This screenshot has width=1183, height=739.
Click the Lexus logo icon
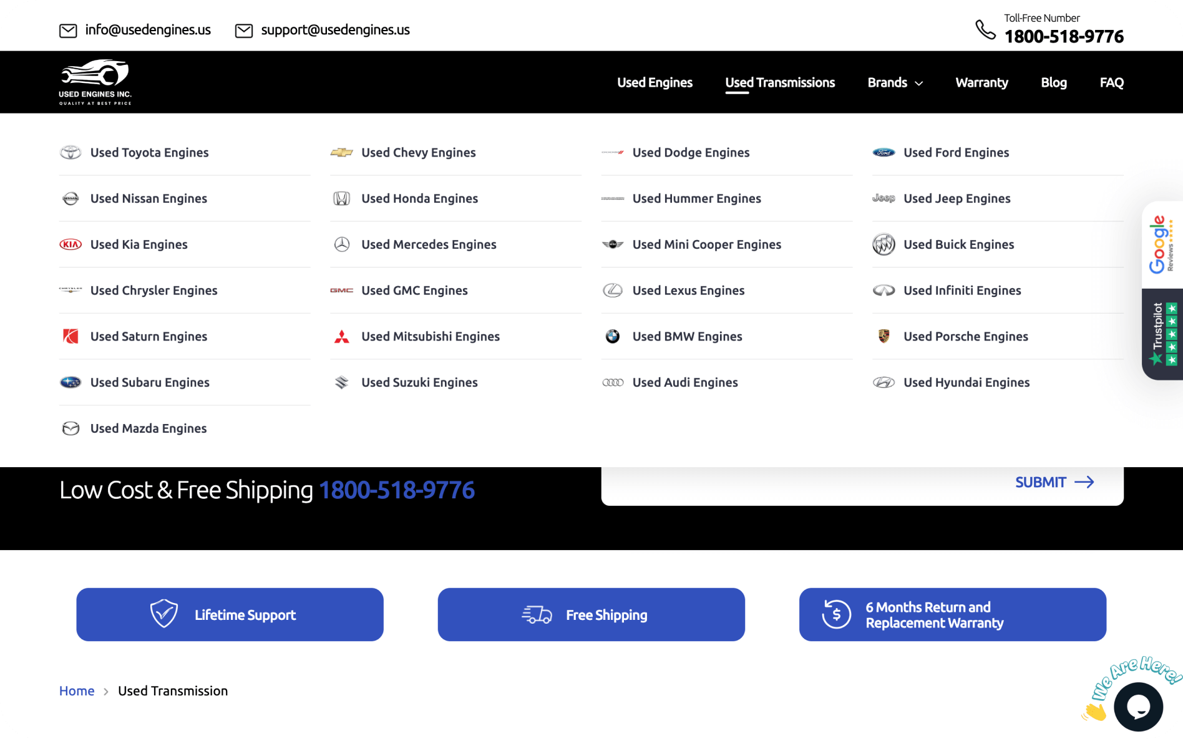tap(612, 291)
